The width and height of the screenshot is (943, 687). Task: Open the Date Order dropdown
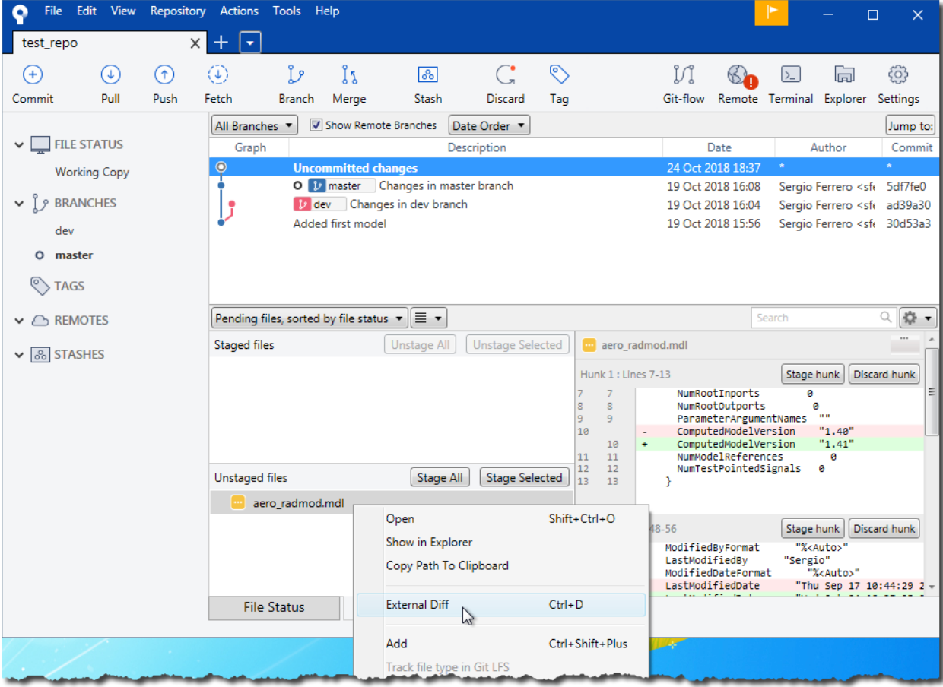click(x=489, y=126)
